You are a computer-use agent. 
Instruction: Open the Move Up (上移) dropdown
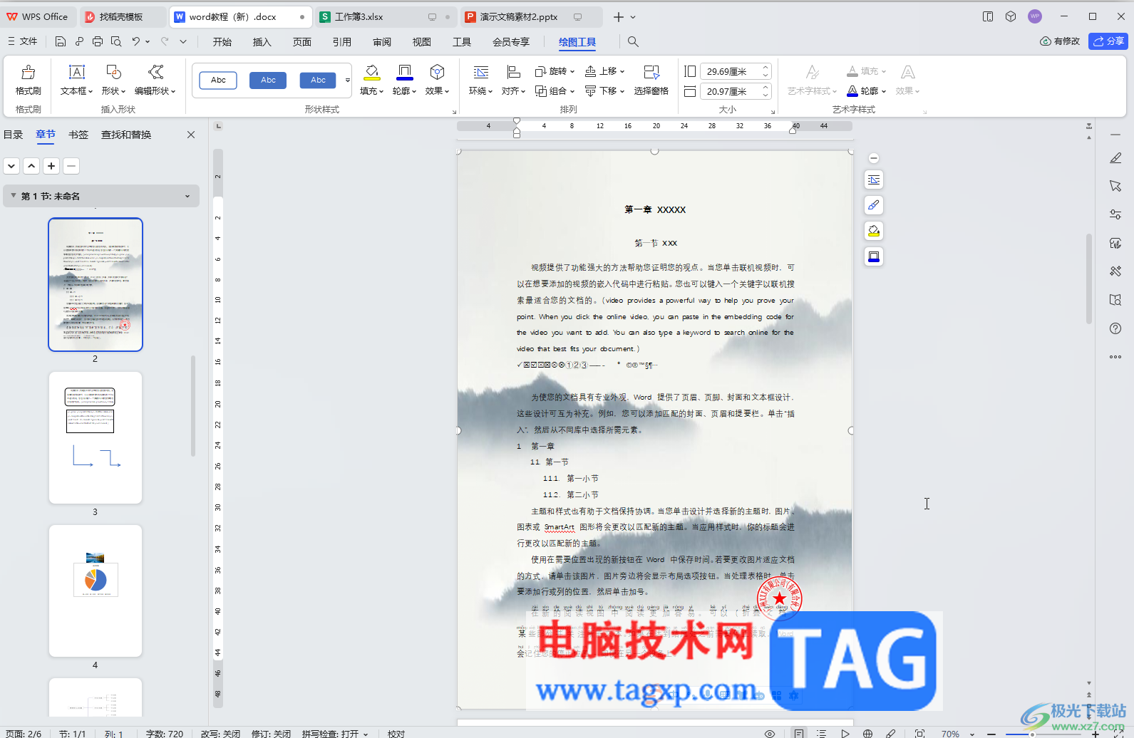click(x=604, y=71)
